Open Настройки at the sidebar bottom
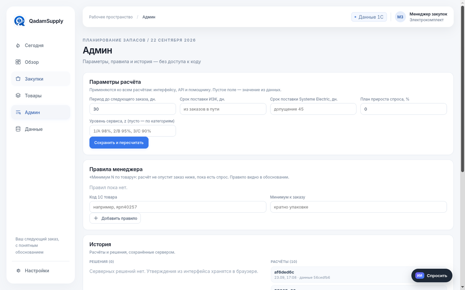This screenshot has width=465, height=290. click(41, 271)
